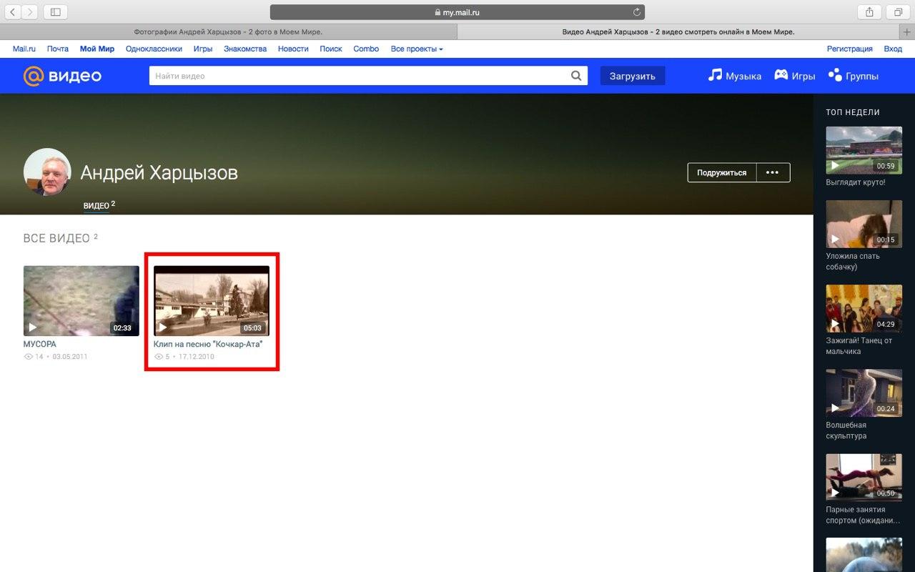Toggle the Safari sidebar button
Image resolution: width=915 pixels, height=572 pixels.
point(56,12)
